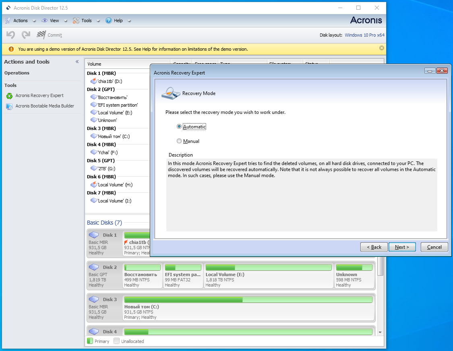This screenshot has height=351, width=453.
Task: Click the Recovery Mode magnifier disk icon
Action: (x=171, y=93)
